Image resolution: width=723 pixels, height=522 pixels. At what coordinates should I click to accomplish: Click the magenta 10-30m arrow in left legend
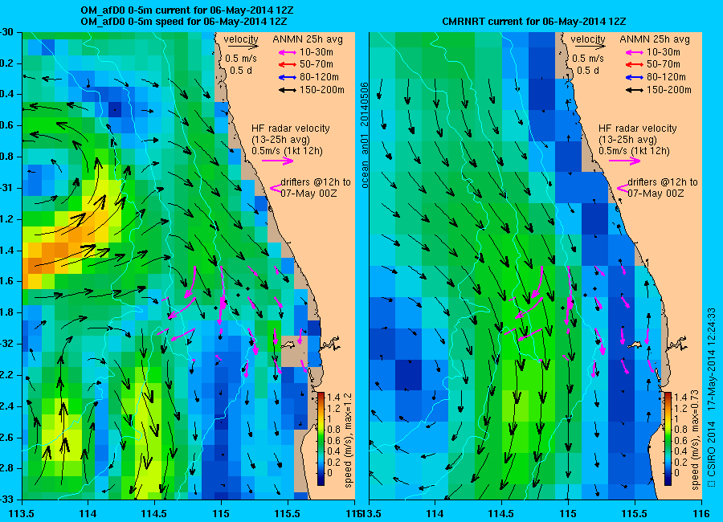pos(288,52)
